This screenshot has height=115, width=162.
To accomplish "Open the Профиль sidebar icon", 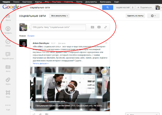I will click(8, 29).
